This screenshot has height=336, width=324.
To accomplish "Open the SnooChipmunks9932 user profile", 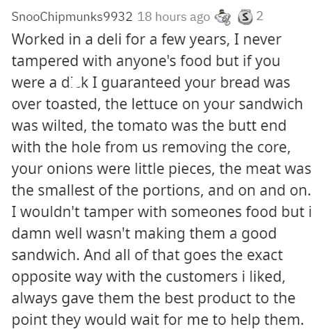I will pyautogui.click(x=72, y=17).
